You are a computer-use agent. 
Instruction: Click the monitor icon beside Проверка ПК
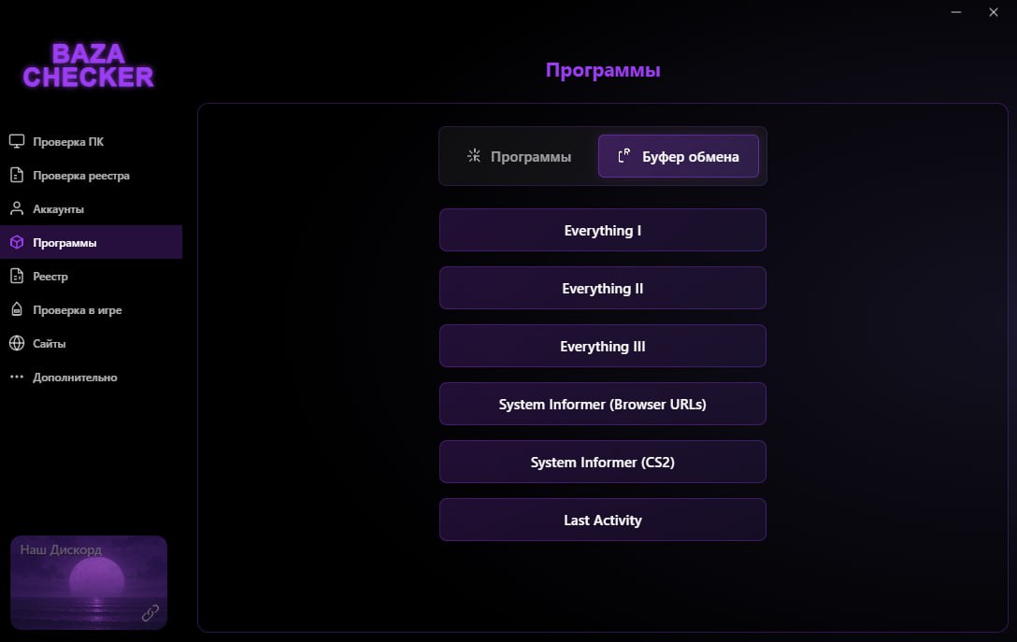[x=17, y=142]
